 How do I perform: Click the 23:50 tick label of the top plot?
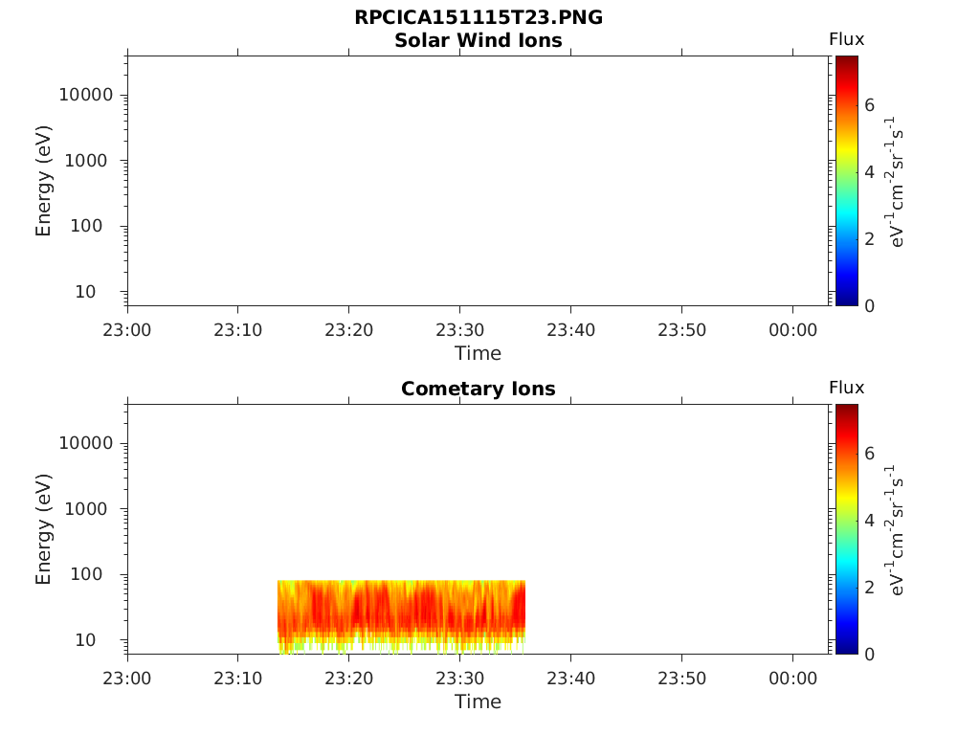(681, 330)
